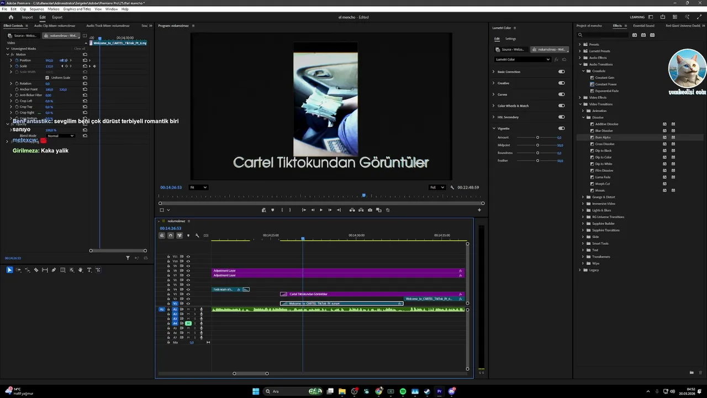Expand Wipe transitions folder
This screenshot has width=707, height=398.
[583, 263]
